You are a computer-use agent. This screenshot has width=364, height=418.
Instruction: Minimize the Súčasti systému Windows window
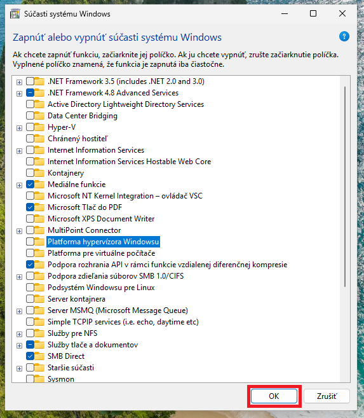(285, 13)
